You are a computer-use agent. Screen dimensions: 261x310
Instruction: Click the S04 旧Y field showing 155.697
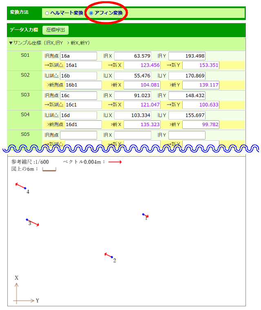click(187, 115)
